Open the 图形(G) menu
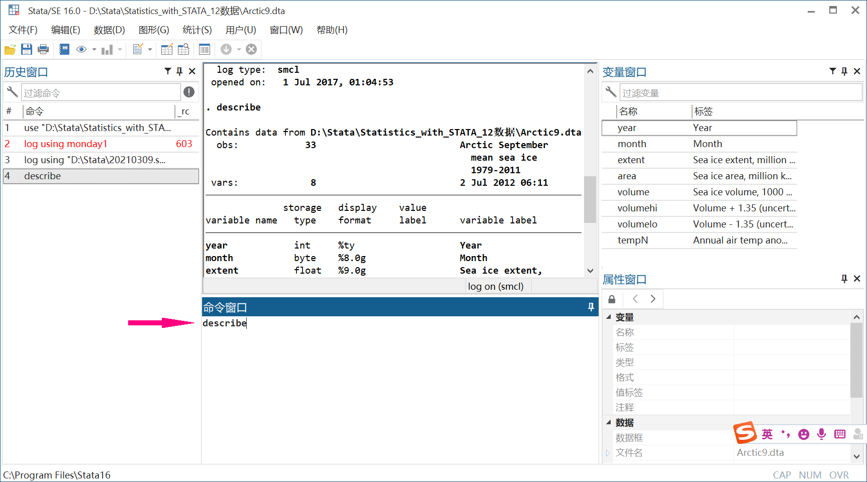The width and height of the screenshot is (867, 482). point(153,30)
